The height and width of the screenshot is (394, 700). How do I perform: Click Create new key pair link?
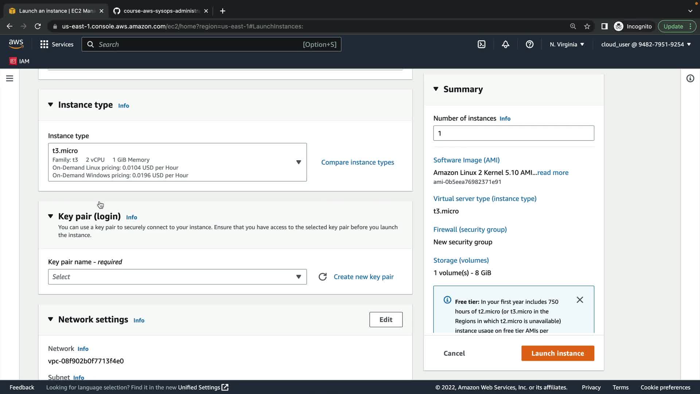coord(363,277)
